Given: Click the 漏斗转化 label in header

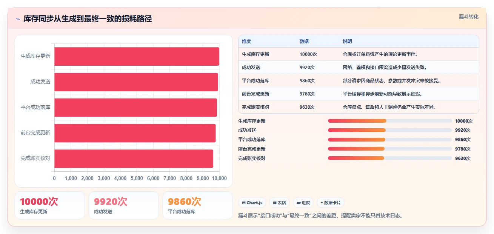Looking at the screenshot, I should [x=469, y=17].
